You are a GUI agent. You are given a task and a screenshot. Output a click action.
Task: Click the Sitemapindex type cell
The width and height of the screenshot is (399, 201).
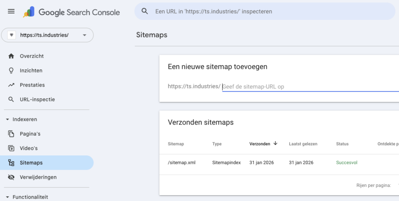[226, 162]
